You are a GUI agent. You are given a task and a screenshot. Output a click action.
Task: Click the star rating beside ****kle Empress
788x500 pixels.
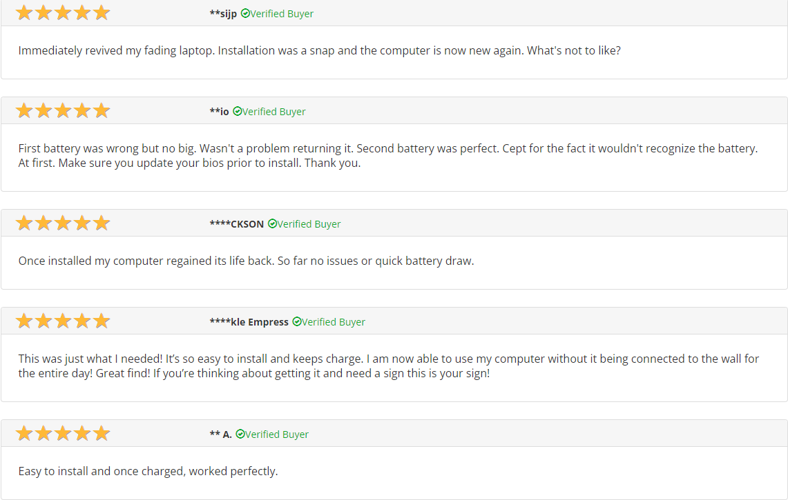(x=63, y=321)
